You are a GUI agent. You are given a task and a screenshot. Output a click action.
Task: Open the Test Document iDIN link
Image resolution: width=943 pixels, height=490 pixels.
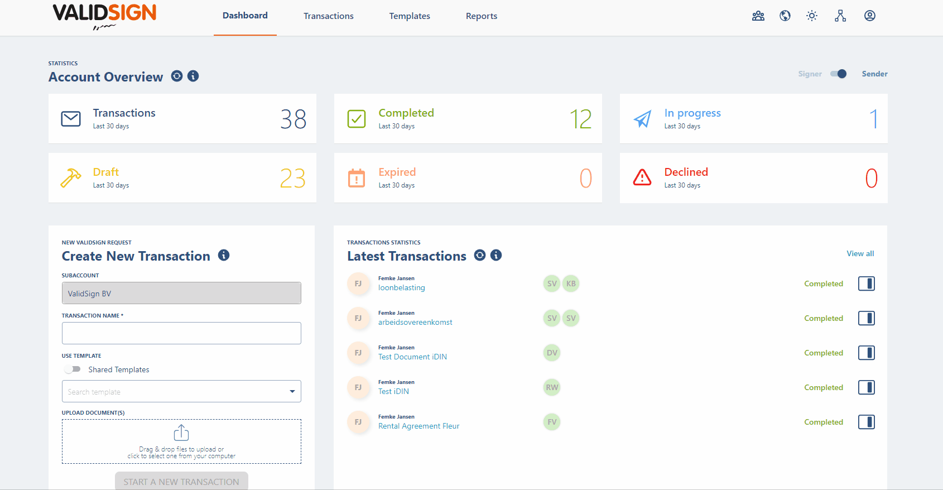[x=412, y=357]
